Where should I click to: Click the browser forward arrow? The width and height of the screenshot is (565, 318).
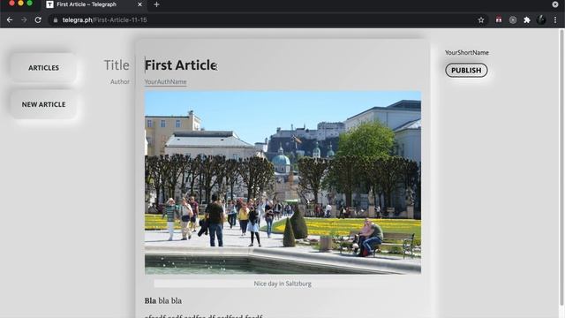[x=24, y=19]
